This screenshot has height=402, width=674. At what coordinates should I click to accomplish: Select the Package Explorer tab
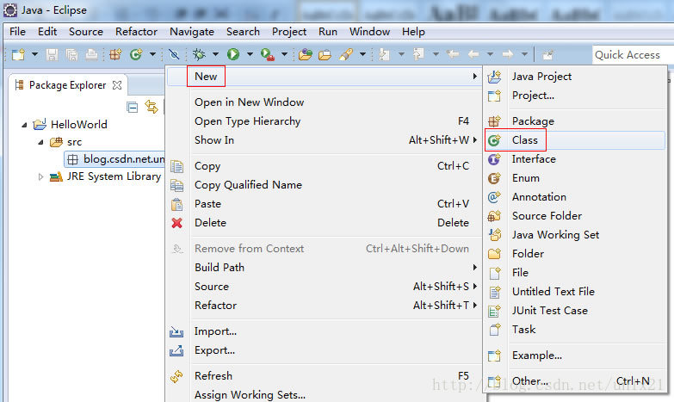tap(67, 85)
